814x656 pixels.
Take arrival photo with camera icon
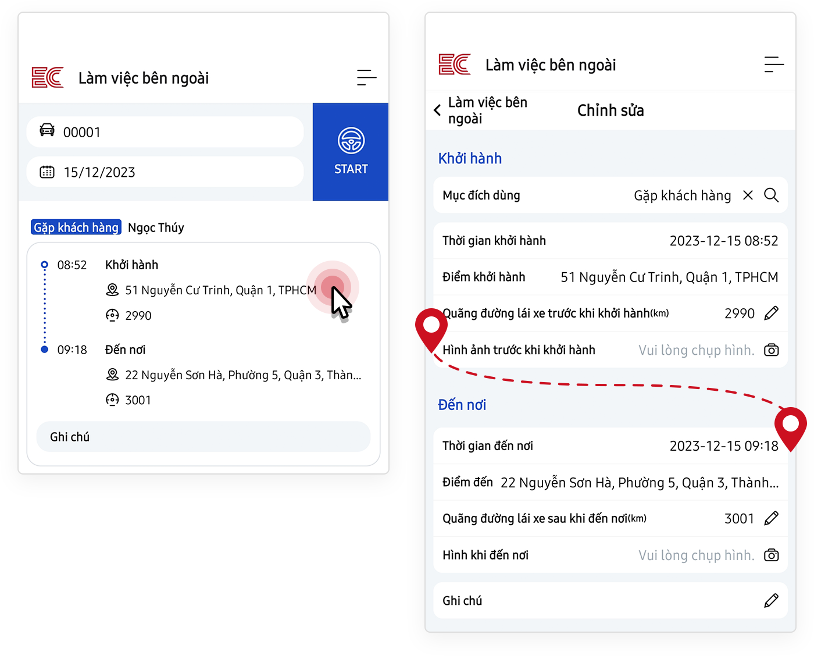(771, 555)
